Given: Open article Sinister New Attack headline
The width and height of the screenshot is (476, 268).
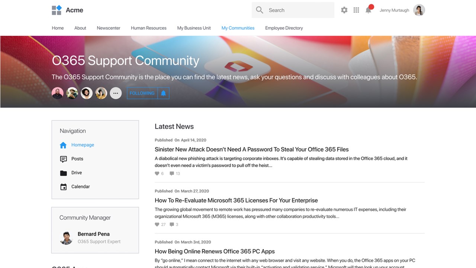Looking at the screenshot, I should [x=252, y=149].
